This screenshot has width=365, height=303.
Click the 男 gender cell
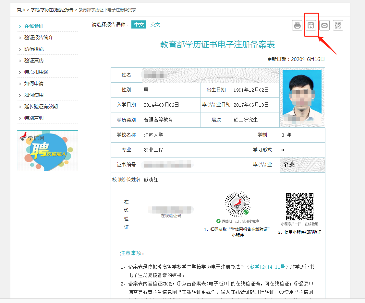(x=171, y=90)
